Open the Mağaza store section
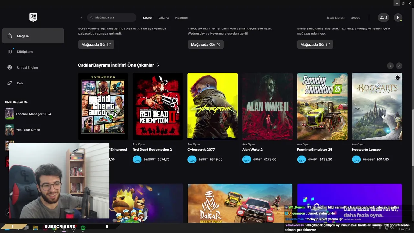 [33, 36]
